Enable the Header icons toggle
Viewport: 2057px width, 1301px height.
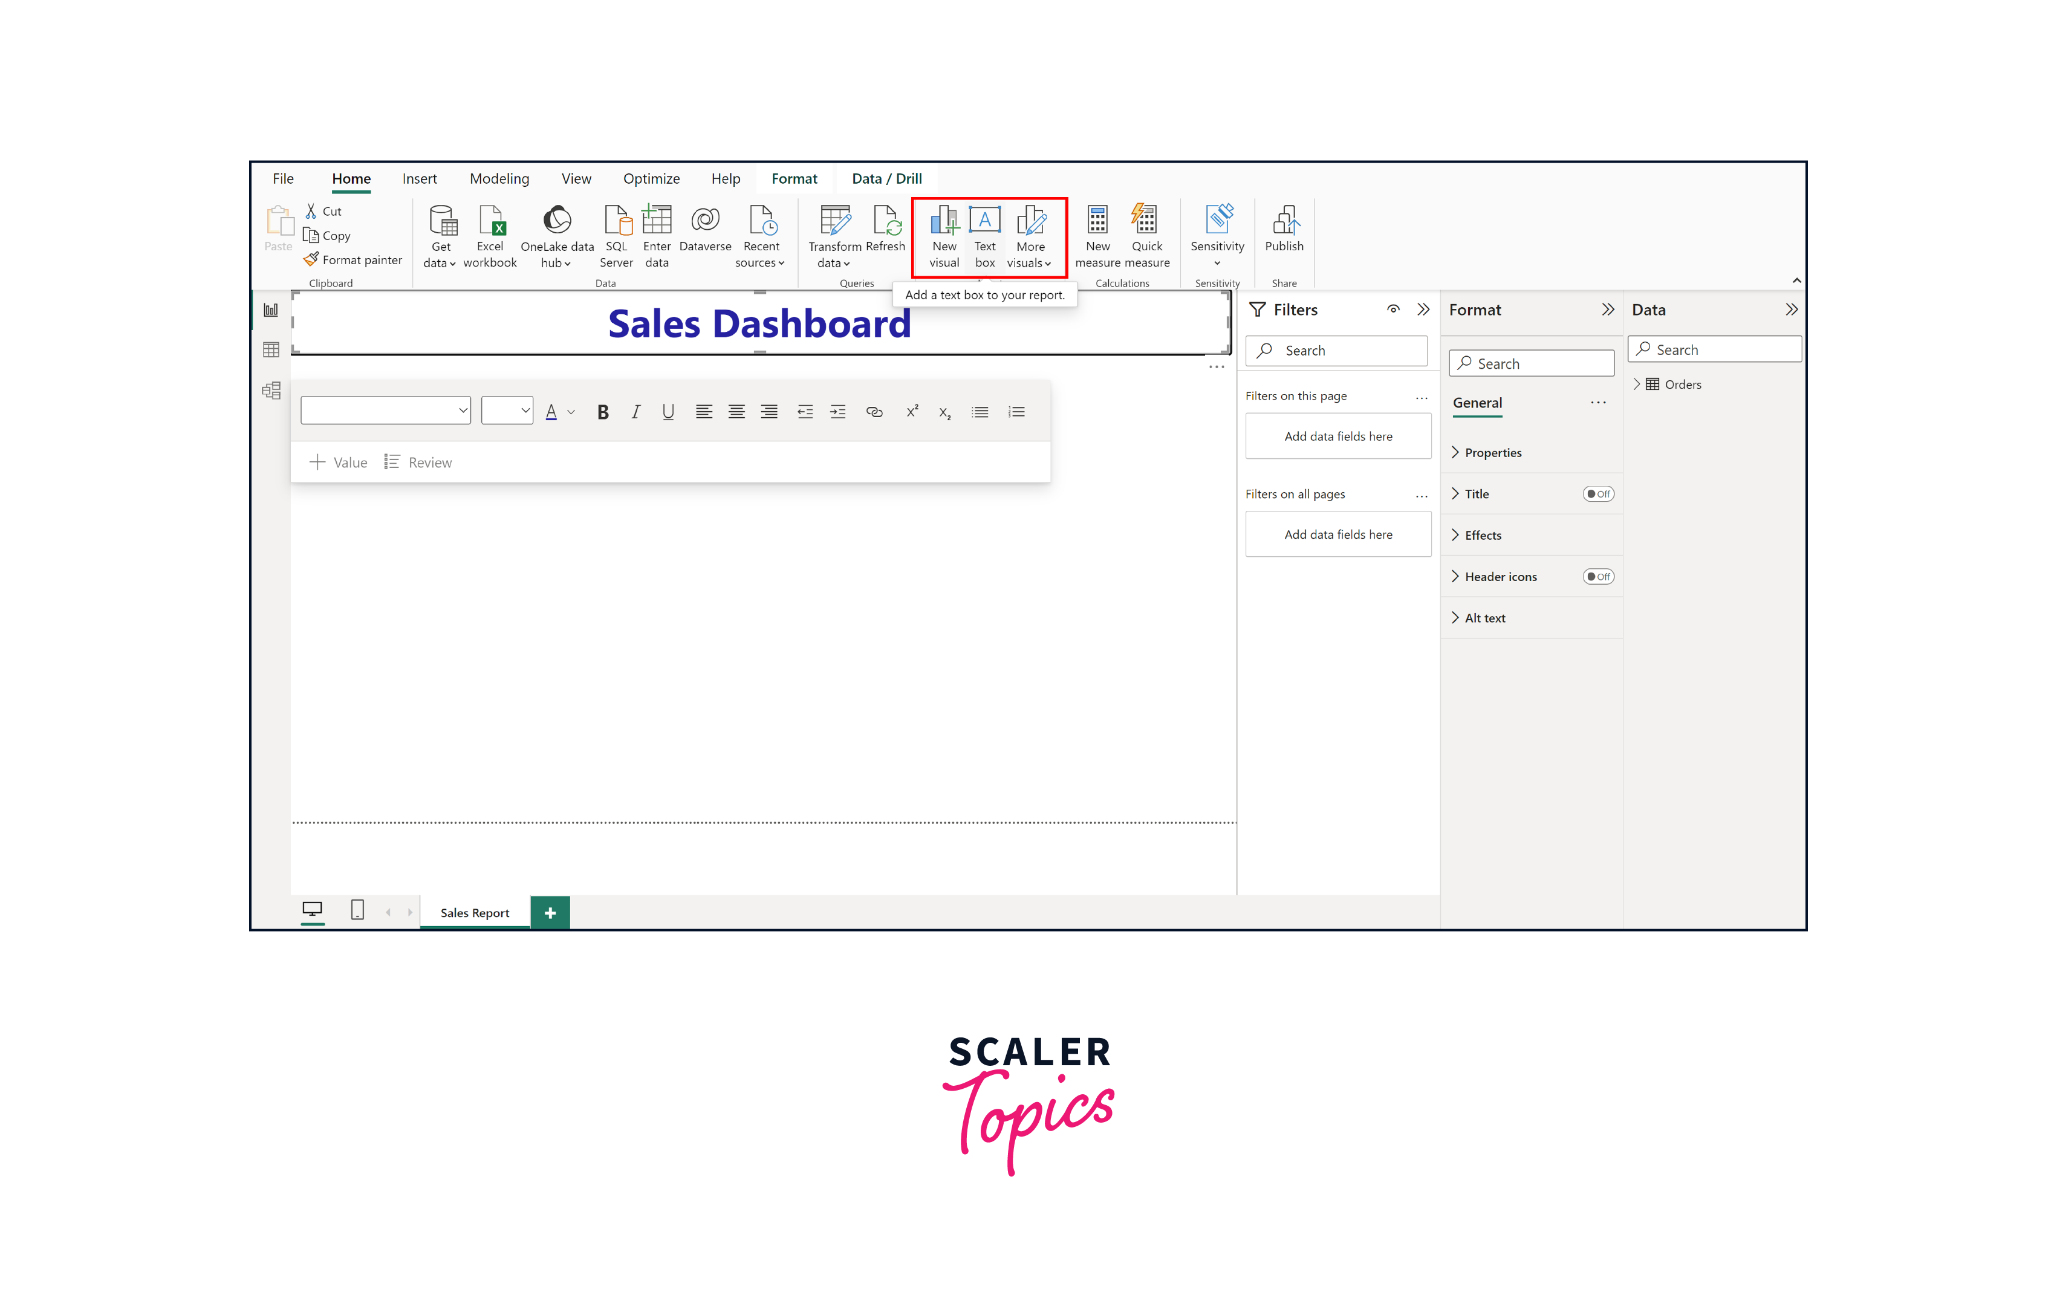click(1597, 577)
